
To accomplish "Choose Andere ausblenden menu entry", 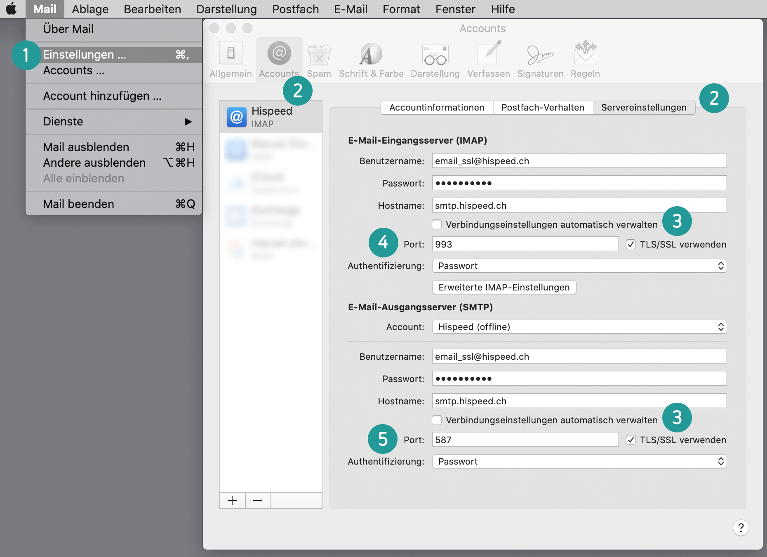I will pyautogui.click(x=114, y=163).
